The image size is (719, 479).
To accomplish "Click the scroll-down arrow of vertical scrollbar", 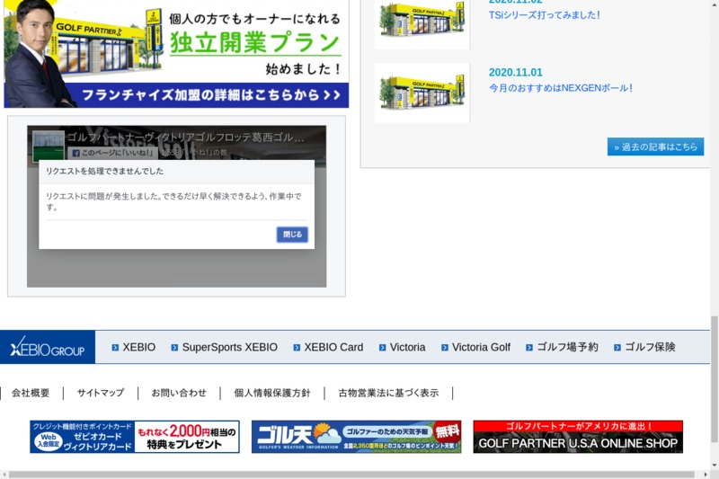I will click(x=715, y=466).
